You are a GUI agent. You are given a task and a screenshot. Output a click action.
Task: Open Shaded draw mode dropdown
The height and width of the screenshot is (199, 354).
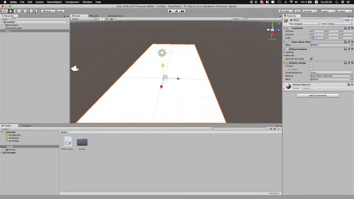(82, 19)
